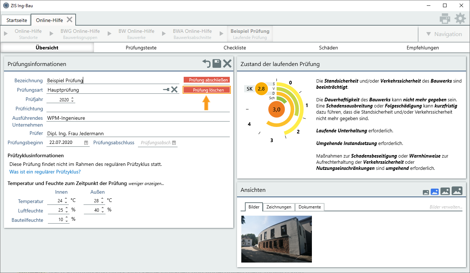
Task: Clear Prüfungsart with the X icon
Action: coord(174,90)
